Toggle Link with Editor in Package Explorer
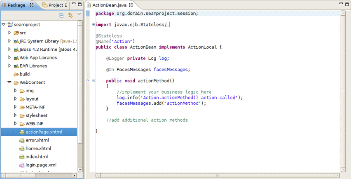 [70, 15]
